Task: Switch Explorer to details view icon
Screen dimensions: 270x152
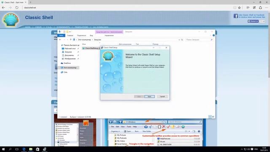Action: pos(210,117)
